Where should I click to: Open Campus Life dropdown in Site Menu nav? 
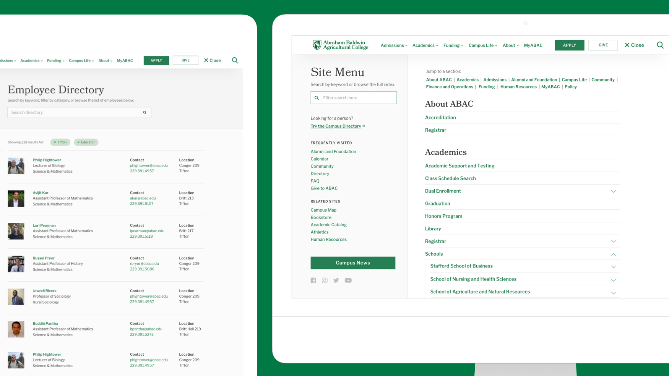(x=483, y=45)
